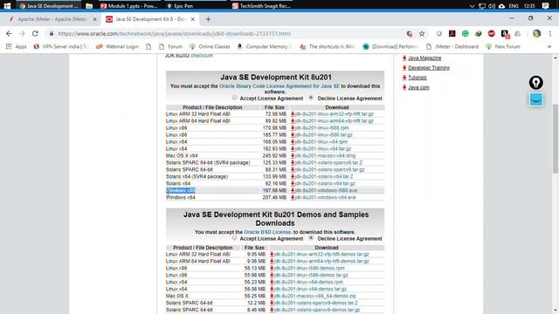Open the Java.com sidebar link
Screen dimensions: 559x314
tap(418, 87)
